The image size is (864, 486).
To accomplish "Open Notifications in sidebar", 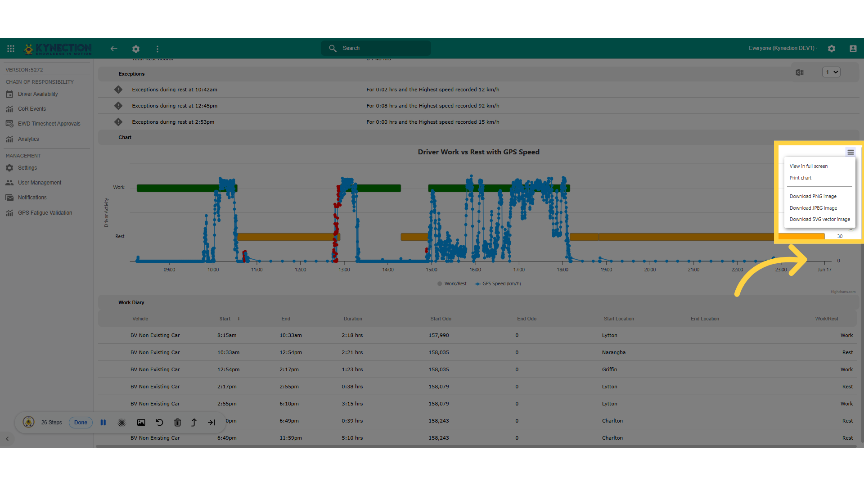I will 32,198.
